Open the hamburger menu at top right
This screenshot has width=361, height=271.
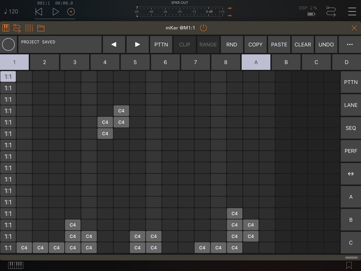click(352, 12)
